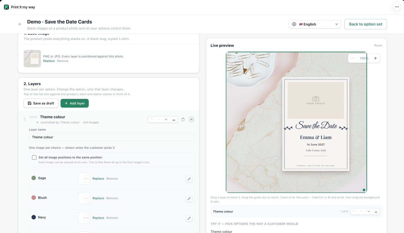Replace the Sage image
The height and width of the screenshot is (233, 404).
click(x=98, y=179)
